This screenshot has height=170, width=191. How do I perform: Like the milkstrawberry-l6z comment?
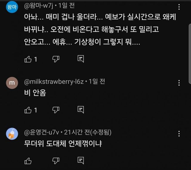(x=28, y=110)
